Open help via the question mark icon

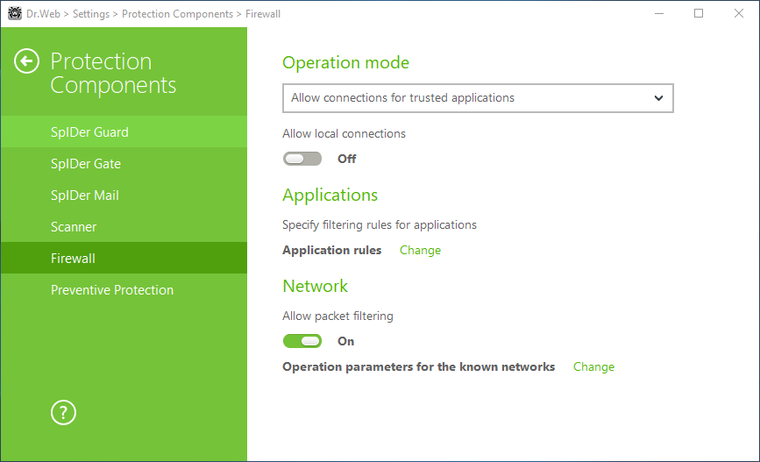coord(63,413)
